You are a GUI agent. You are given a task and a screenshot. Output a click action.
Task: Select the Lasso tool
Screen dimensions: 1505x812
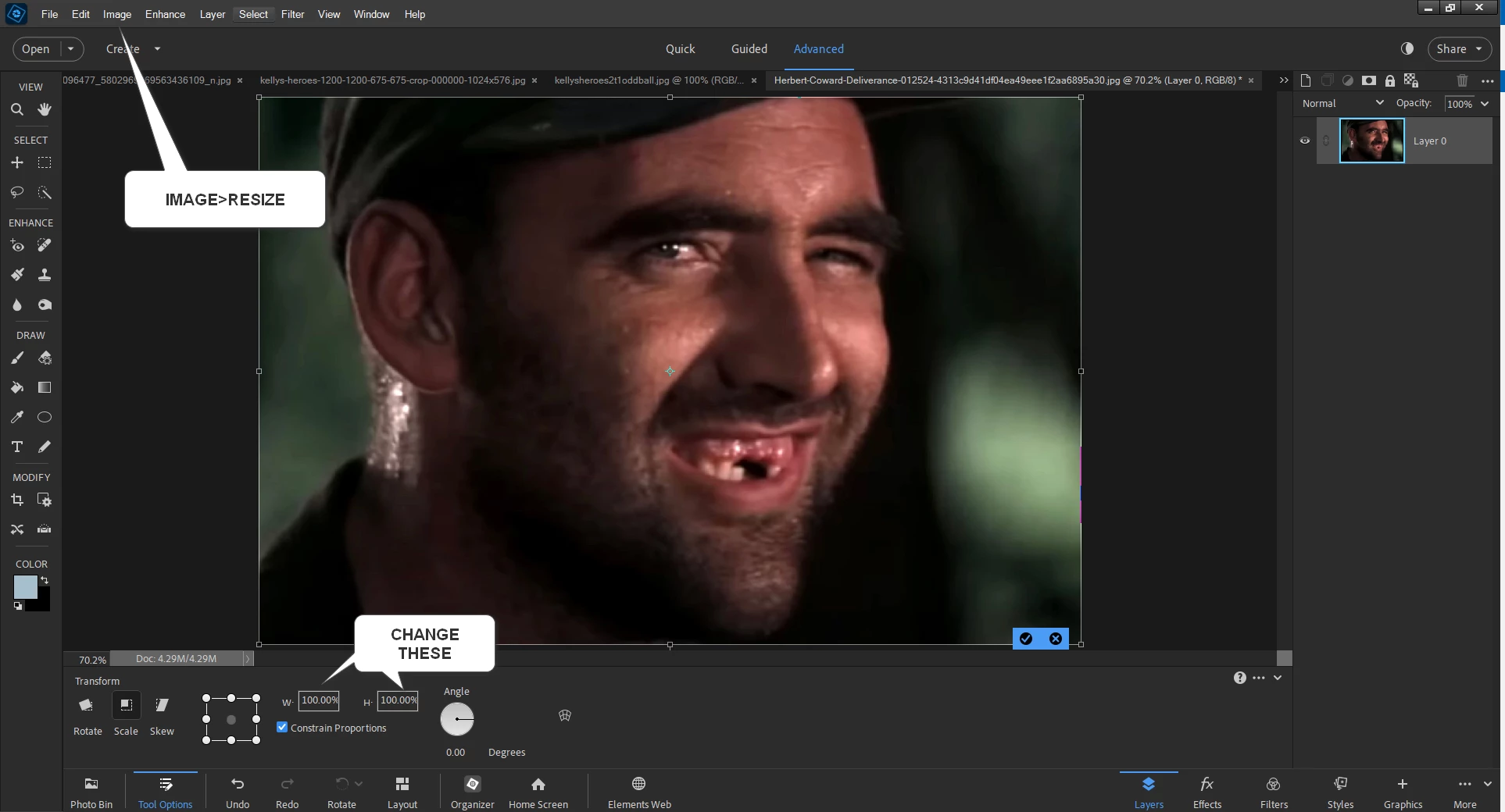coord(17,192)
